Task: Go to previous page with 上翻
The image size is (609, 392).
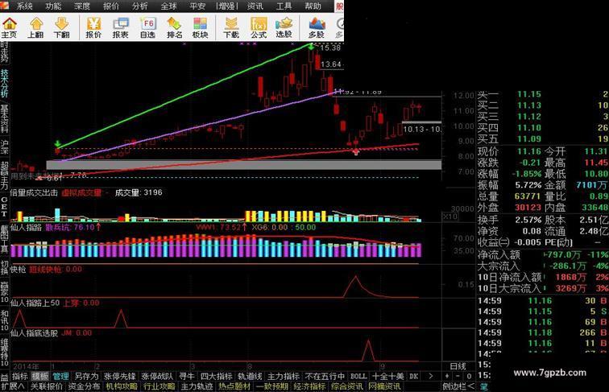Action: pyautogui.click(x=35, y=27)
